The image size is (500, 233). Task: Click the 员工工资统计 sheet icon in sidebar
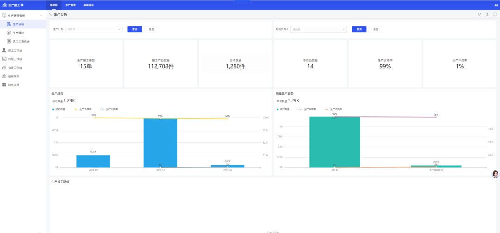(x=9, y=42)
